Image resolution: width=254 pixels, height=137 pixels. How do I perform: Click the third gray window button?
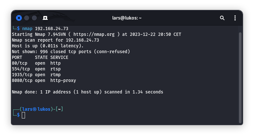click(34, 18)
